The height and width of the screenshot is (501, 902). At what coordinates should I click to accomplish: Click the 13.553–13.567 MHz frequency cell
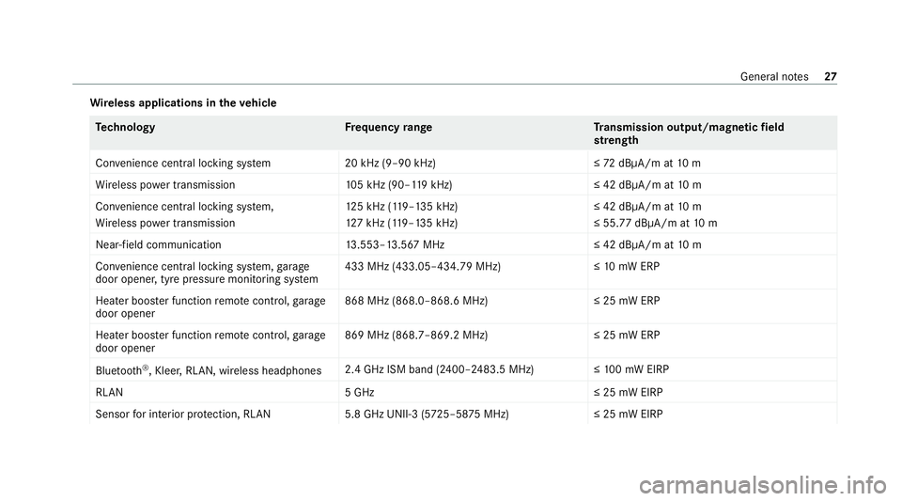coord(395,244)
